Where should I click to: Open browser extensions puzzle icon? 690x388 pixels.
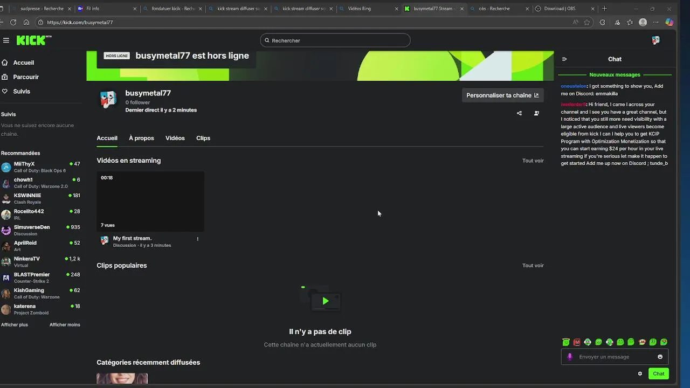602,22
